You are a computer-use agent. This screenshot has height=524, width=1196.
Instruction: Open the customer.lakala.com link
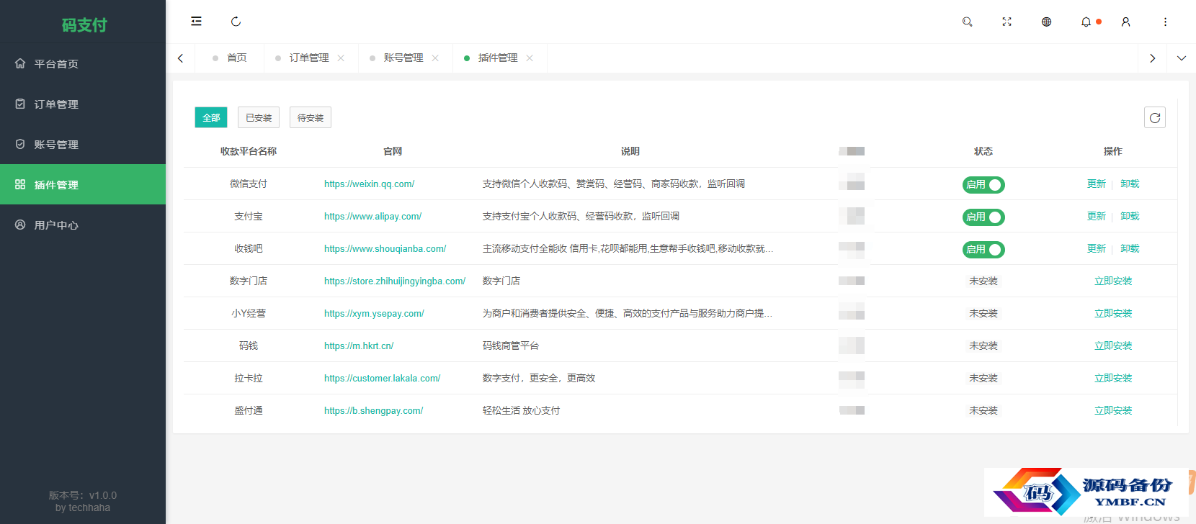pyautogui.click(x=382, y=378)
